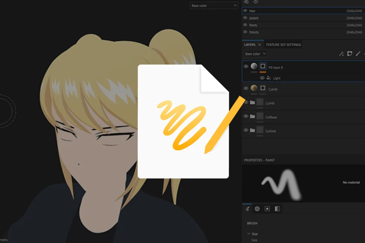
Task: Switch to the Layers tab
Action: pos(249,45)
